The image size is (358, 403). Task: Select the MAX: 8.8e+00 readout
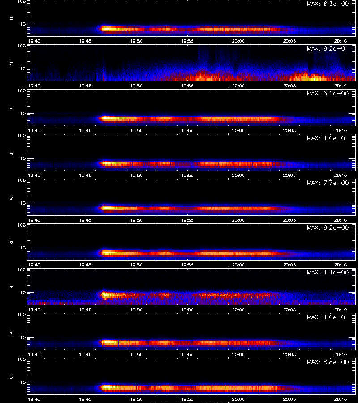(x=328, y=362)
